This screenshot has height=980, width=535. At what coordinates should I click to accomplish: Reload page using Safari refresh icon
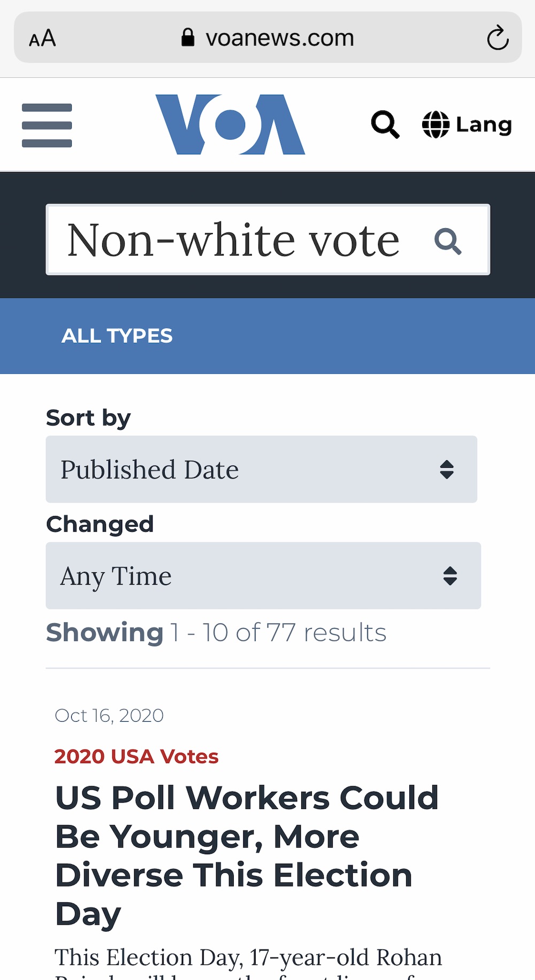click(x=498, y=38)
